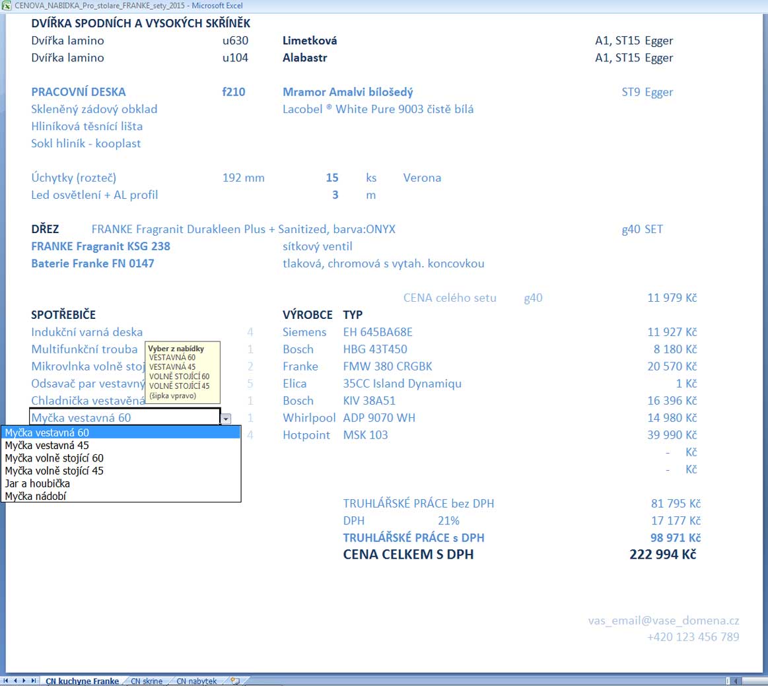Click the 'HBG 43T450' model cell
Screen dimensions: 768x686
[x=374, y=349]
